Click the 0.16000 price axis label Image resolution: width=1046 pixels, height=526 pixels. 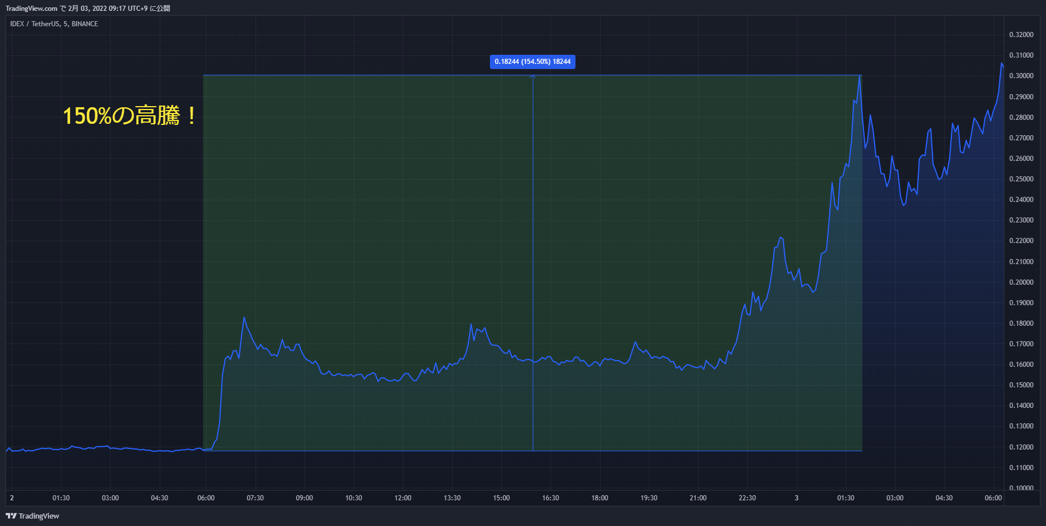pyautogui.click(x=1021, y=365)
